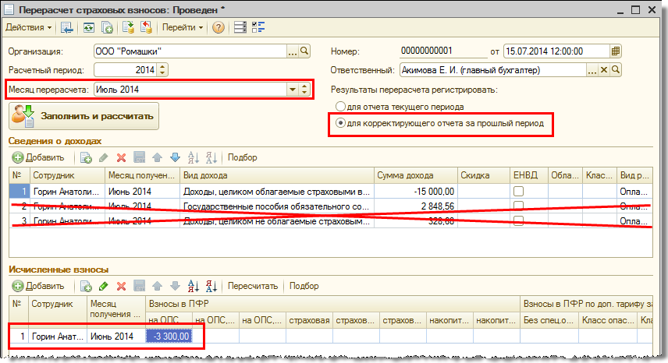Viewport: 668px width, 363px height.
Task: Open organization search magnifier icon
Action: coord(304,51)
